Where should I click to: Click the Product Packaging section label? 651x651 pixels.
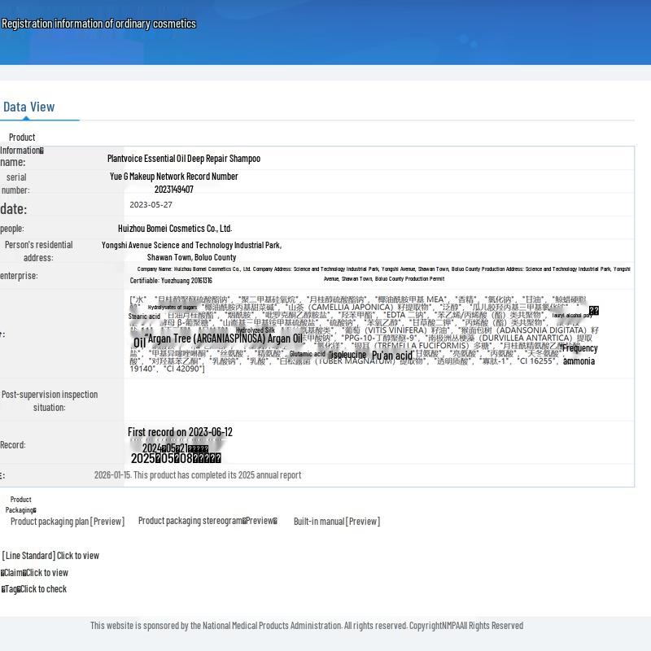tap(21, 505)
